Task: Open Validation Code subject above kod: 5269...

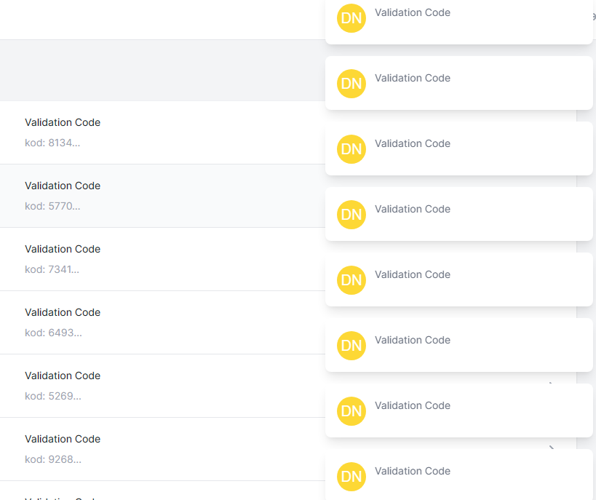Action: click(63, 376)
